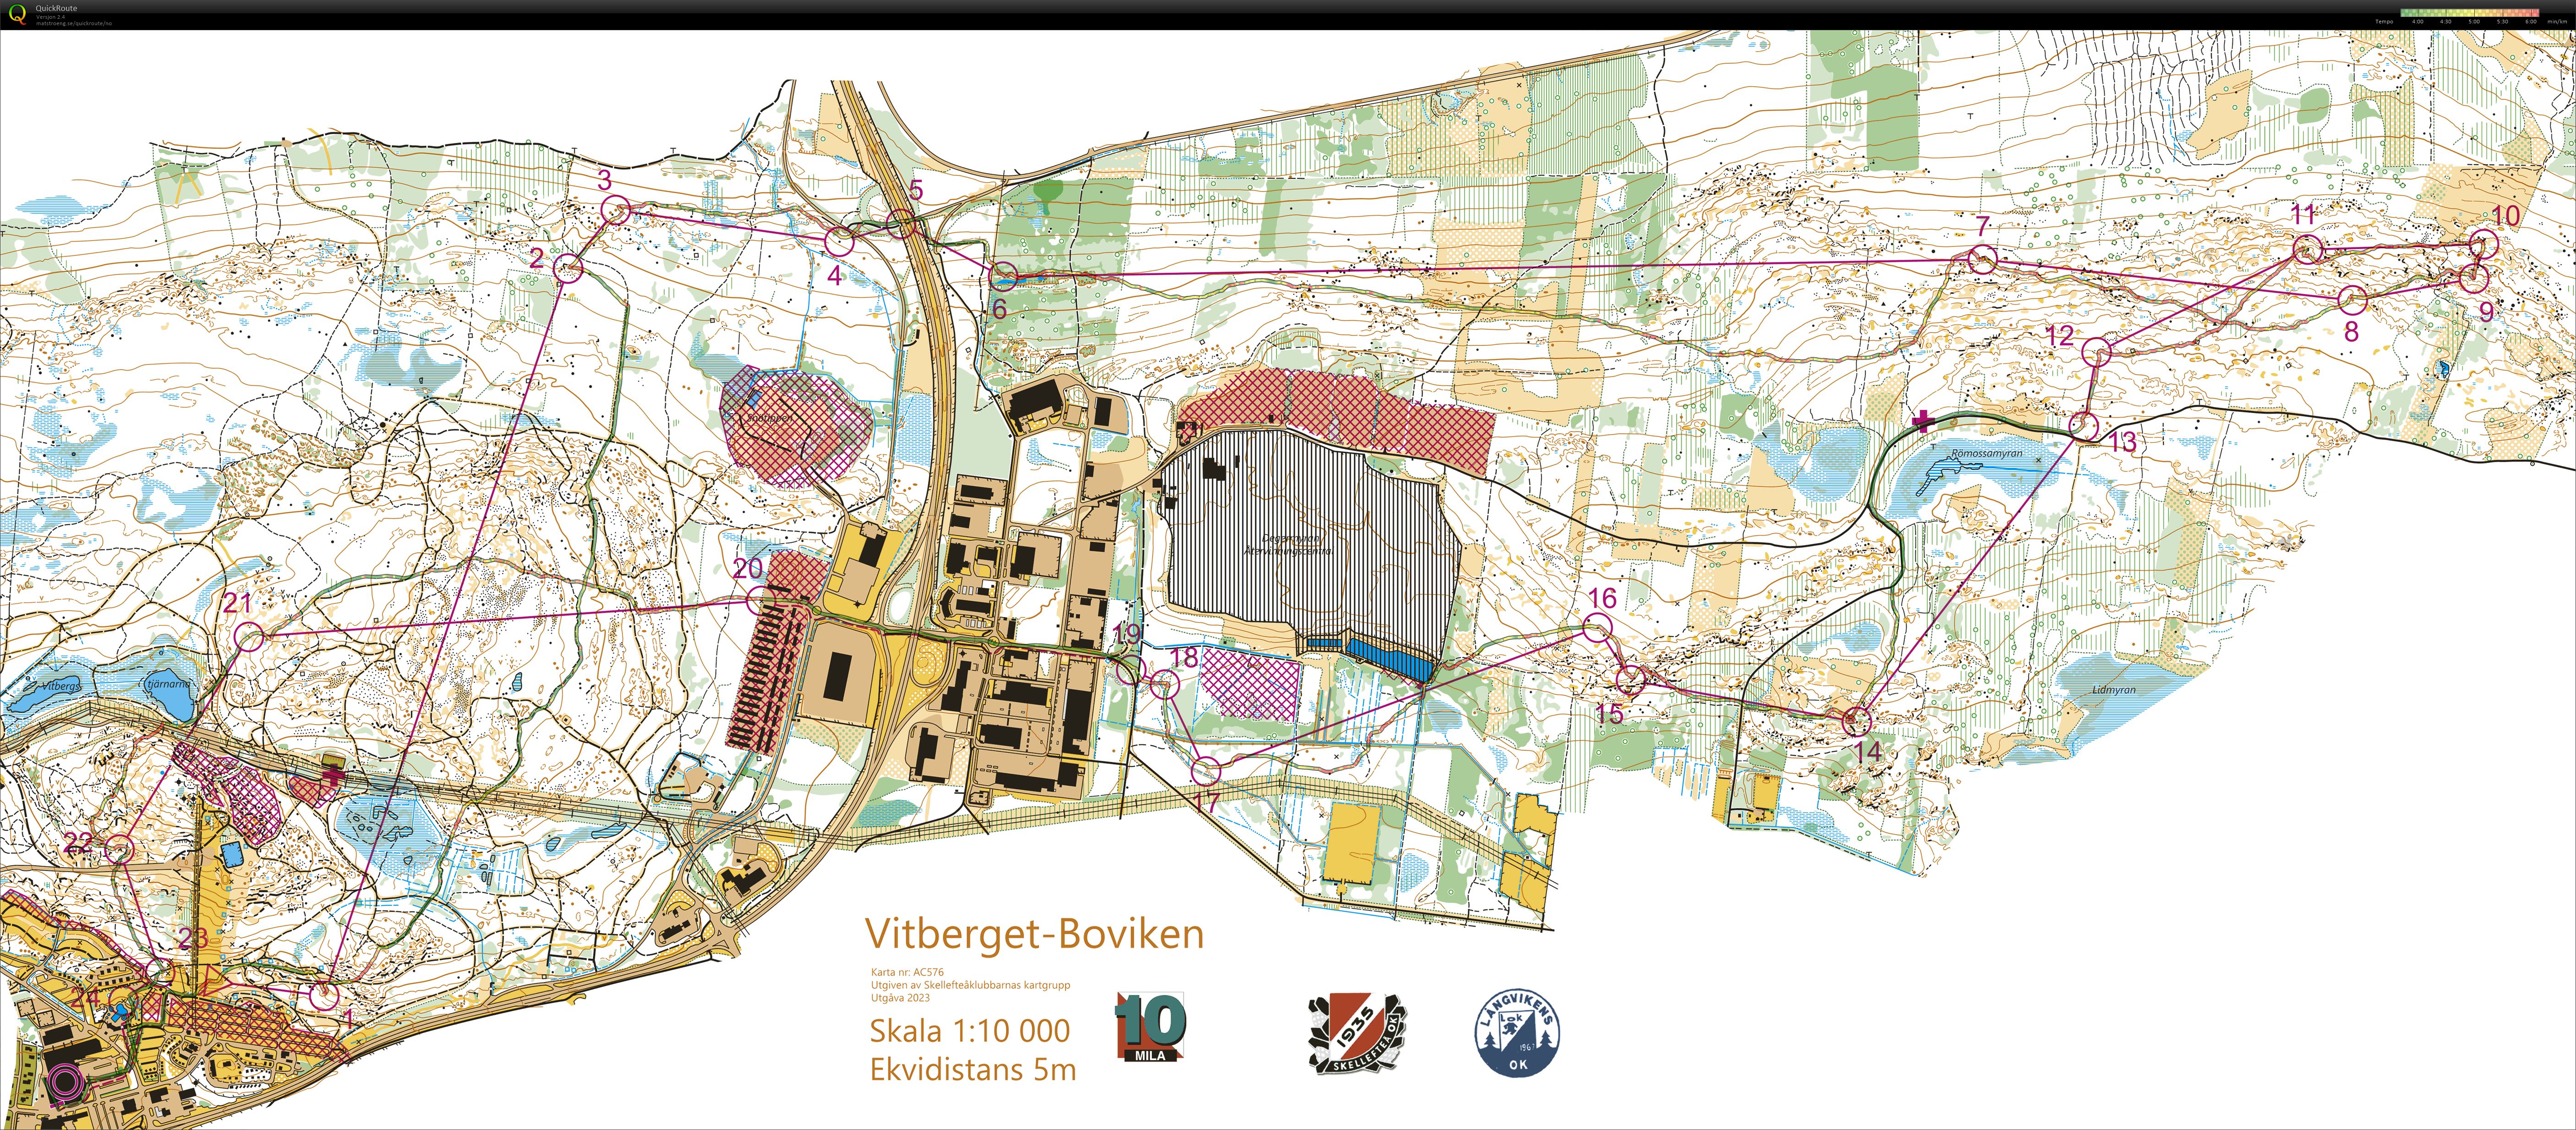
Task: Click the 'Skala 1:10 000' text
Action: pyautogui.click(x=970, y=1031)
